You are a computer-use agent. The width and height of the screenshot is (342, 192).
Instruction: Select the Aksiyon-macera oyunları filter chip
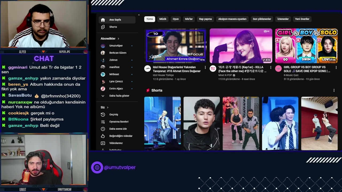232,19
